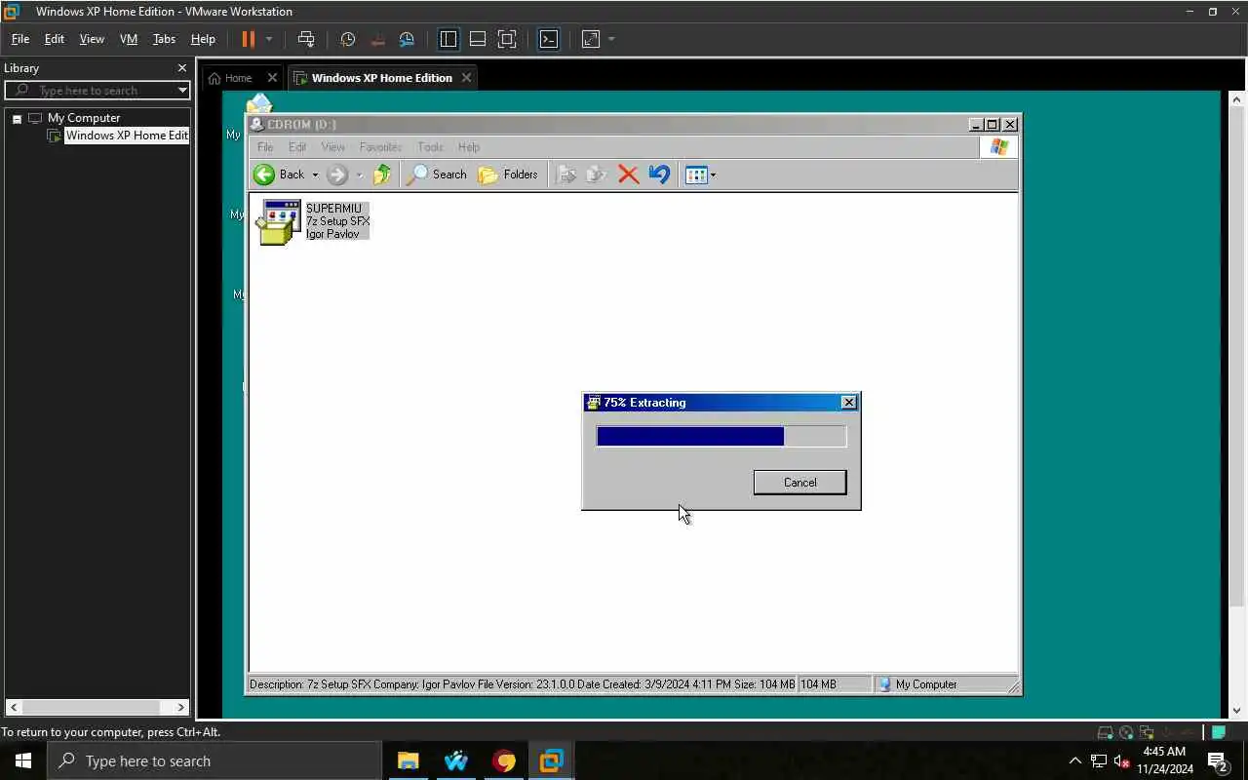Select My Computer in the library tree

84,118
